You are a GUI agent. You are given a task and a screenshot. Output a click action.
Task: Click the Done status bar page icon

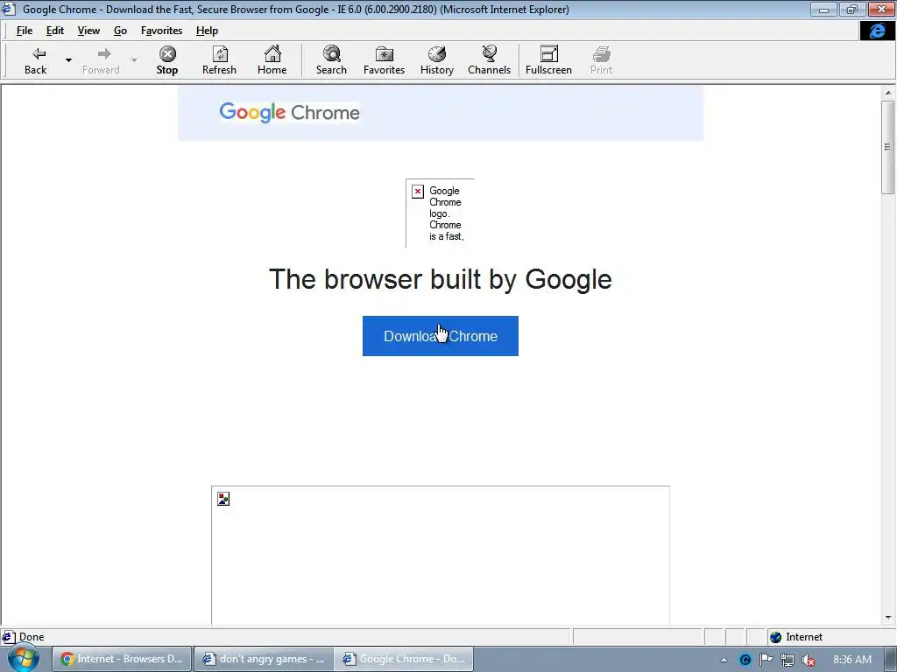[x=9, y=637]
